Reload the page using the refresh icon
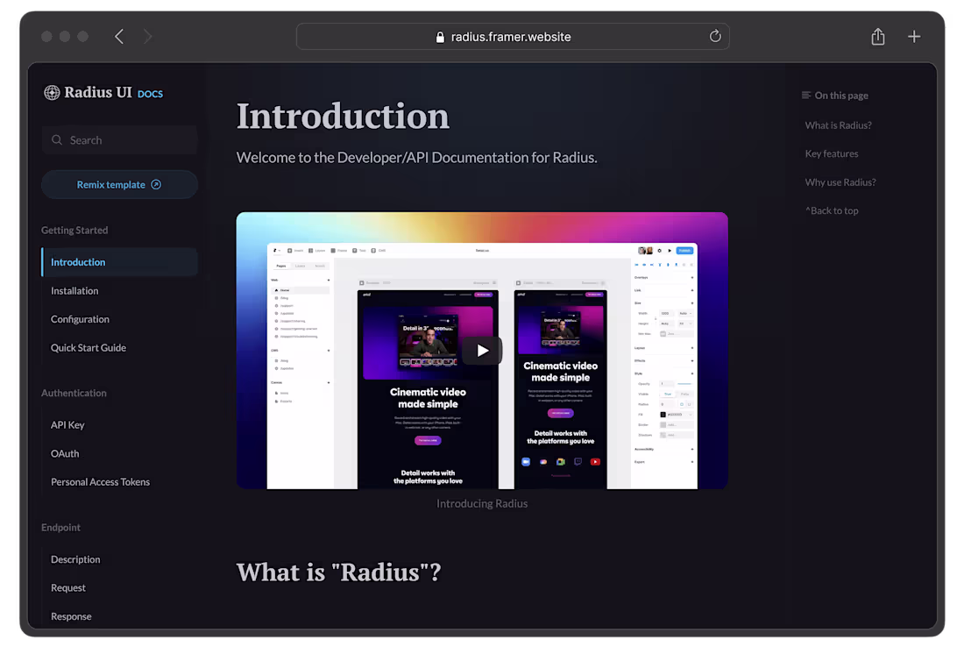964x647 pixels. coord(715,36)
